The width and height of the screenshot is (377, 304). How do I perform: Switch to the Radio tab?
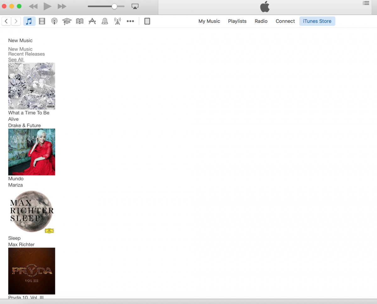(261, 21)
